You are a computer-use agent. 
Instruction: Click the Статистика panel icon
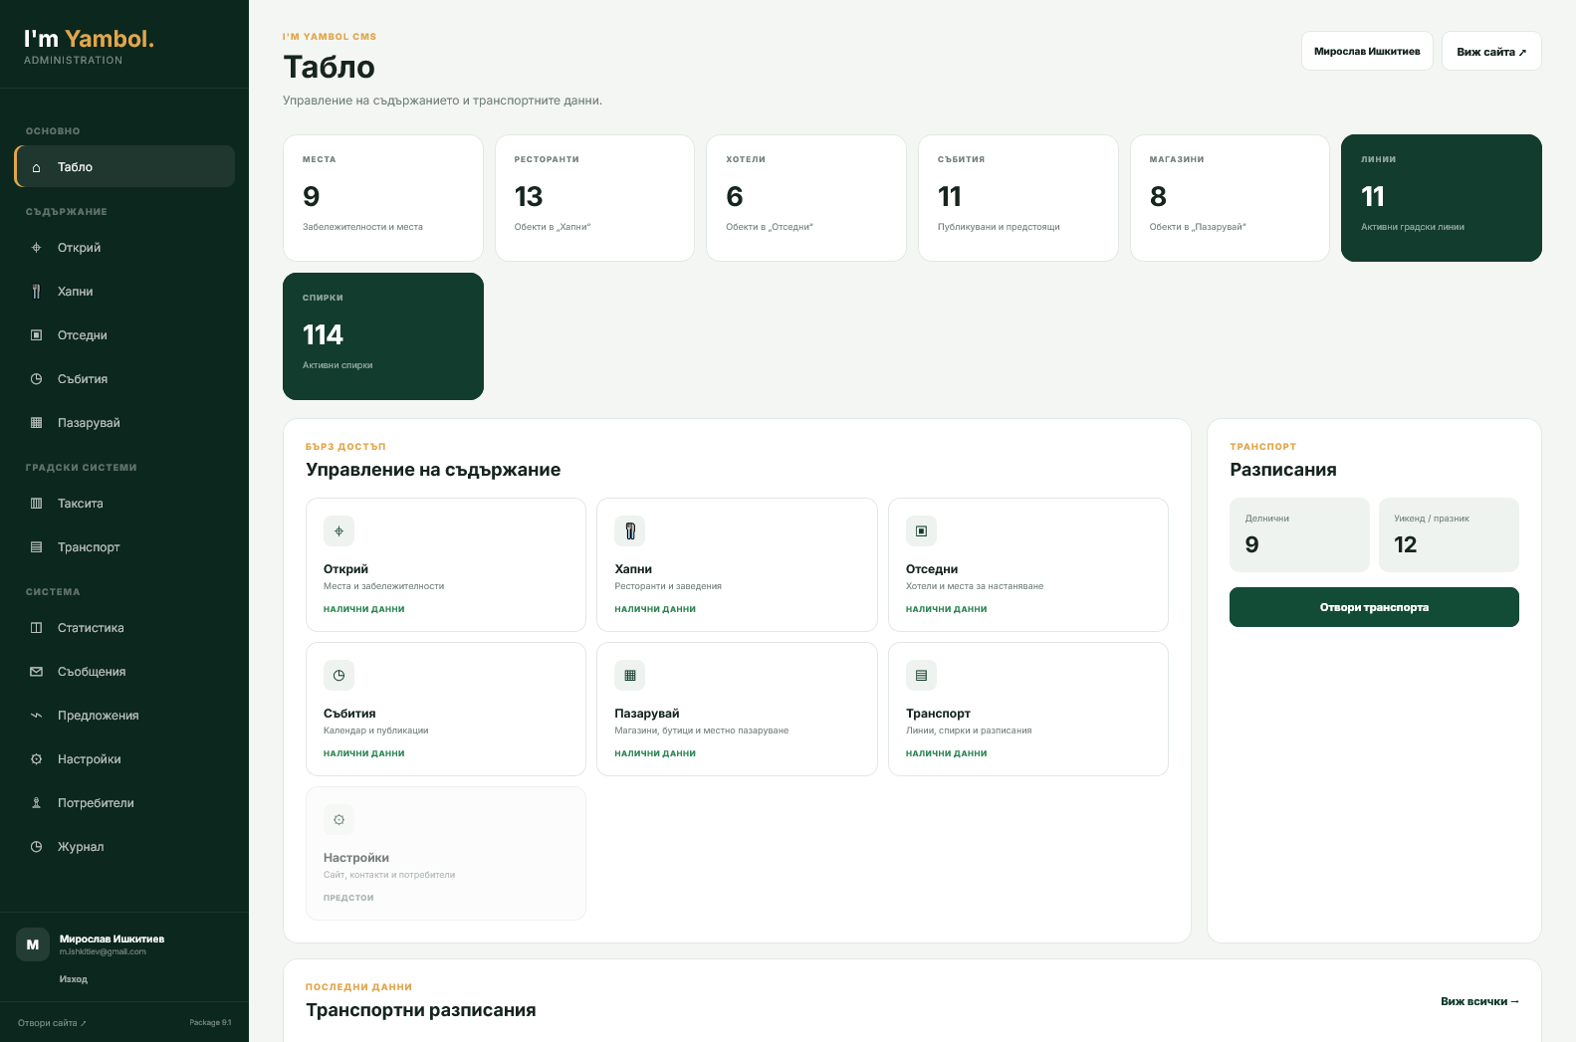point(37,628)
